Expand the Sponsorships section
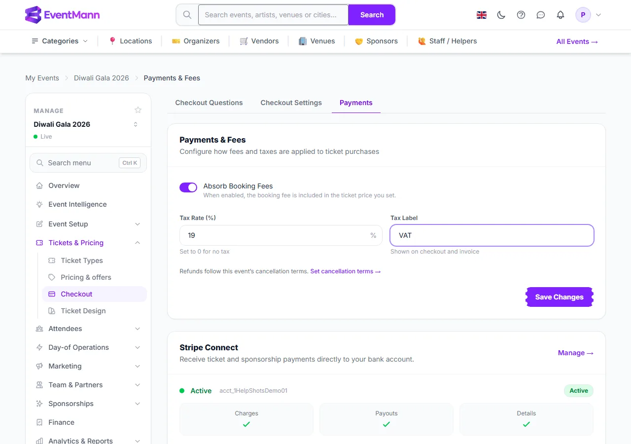This screenshot has width=631, height=444. click(x=89, y=404)
